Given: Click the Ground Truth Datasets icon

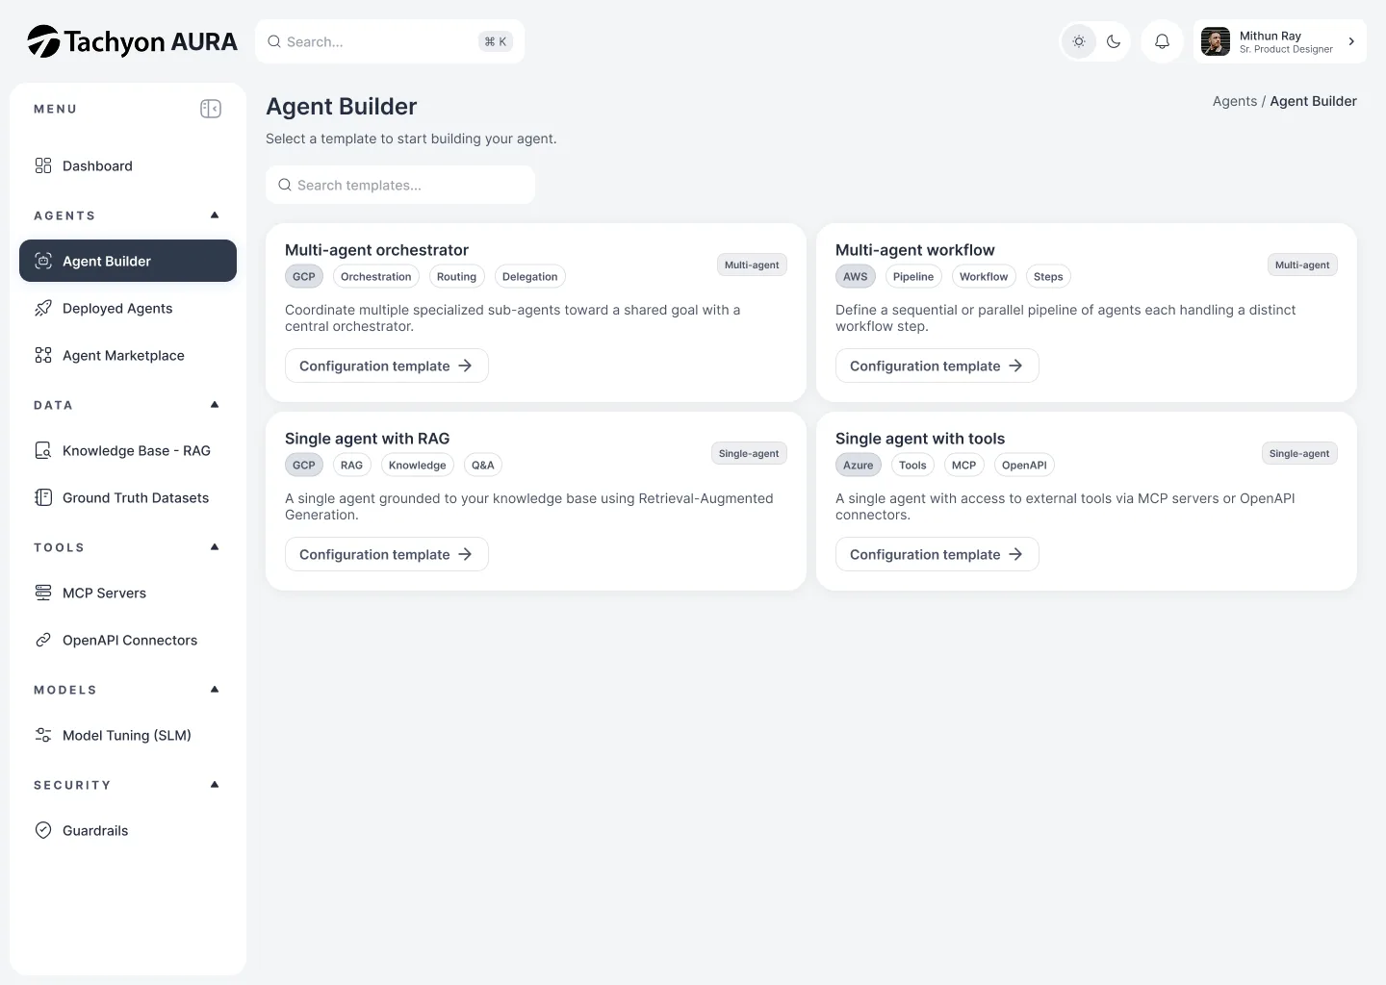Looking at the screenshot, I should pyautogui.click(x=43, y=497).
